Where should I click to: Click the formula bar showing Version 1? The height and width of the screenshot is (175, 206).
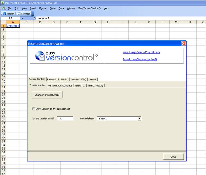pos(121,18)
